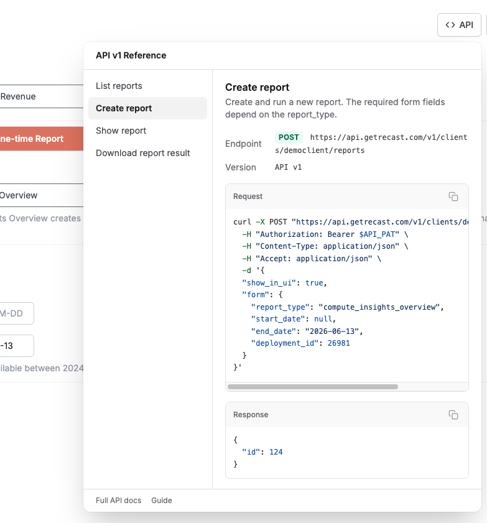Click the Authorization Bearer header line
The height and width of the screenshot is (523, 487).
[325, 234]
